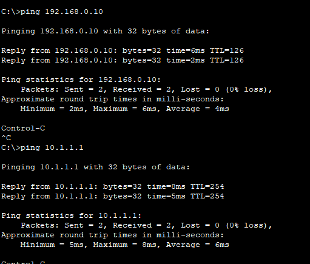Click the 'ping 10.1.1.1' command line
This screenshot has width=310, height=264.
[x=42, y=147]
